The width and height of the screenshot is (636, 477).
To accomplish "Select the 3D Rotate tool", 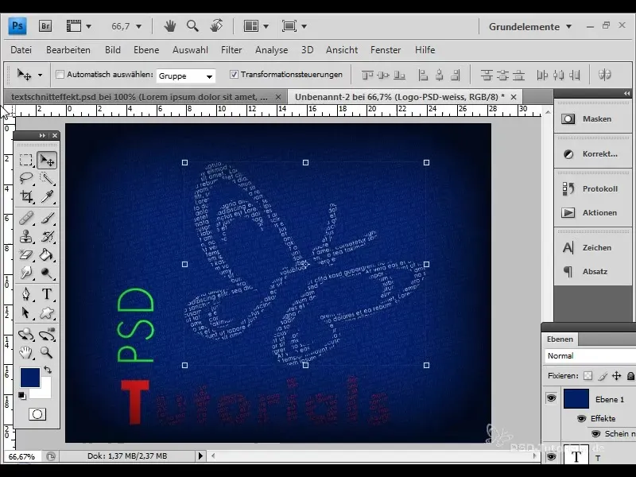I will click(26, 335).
